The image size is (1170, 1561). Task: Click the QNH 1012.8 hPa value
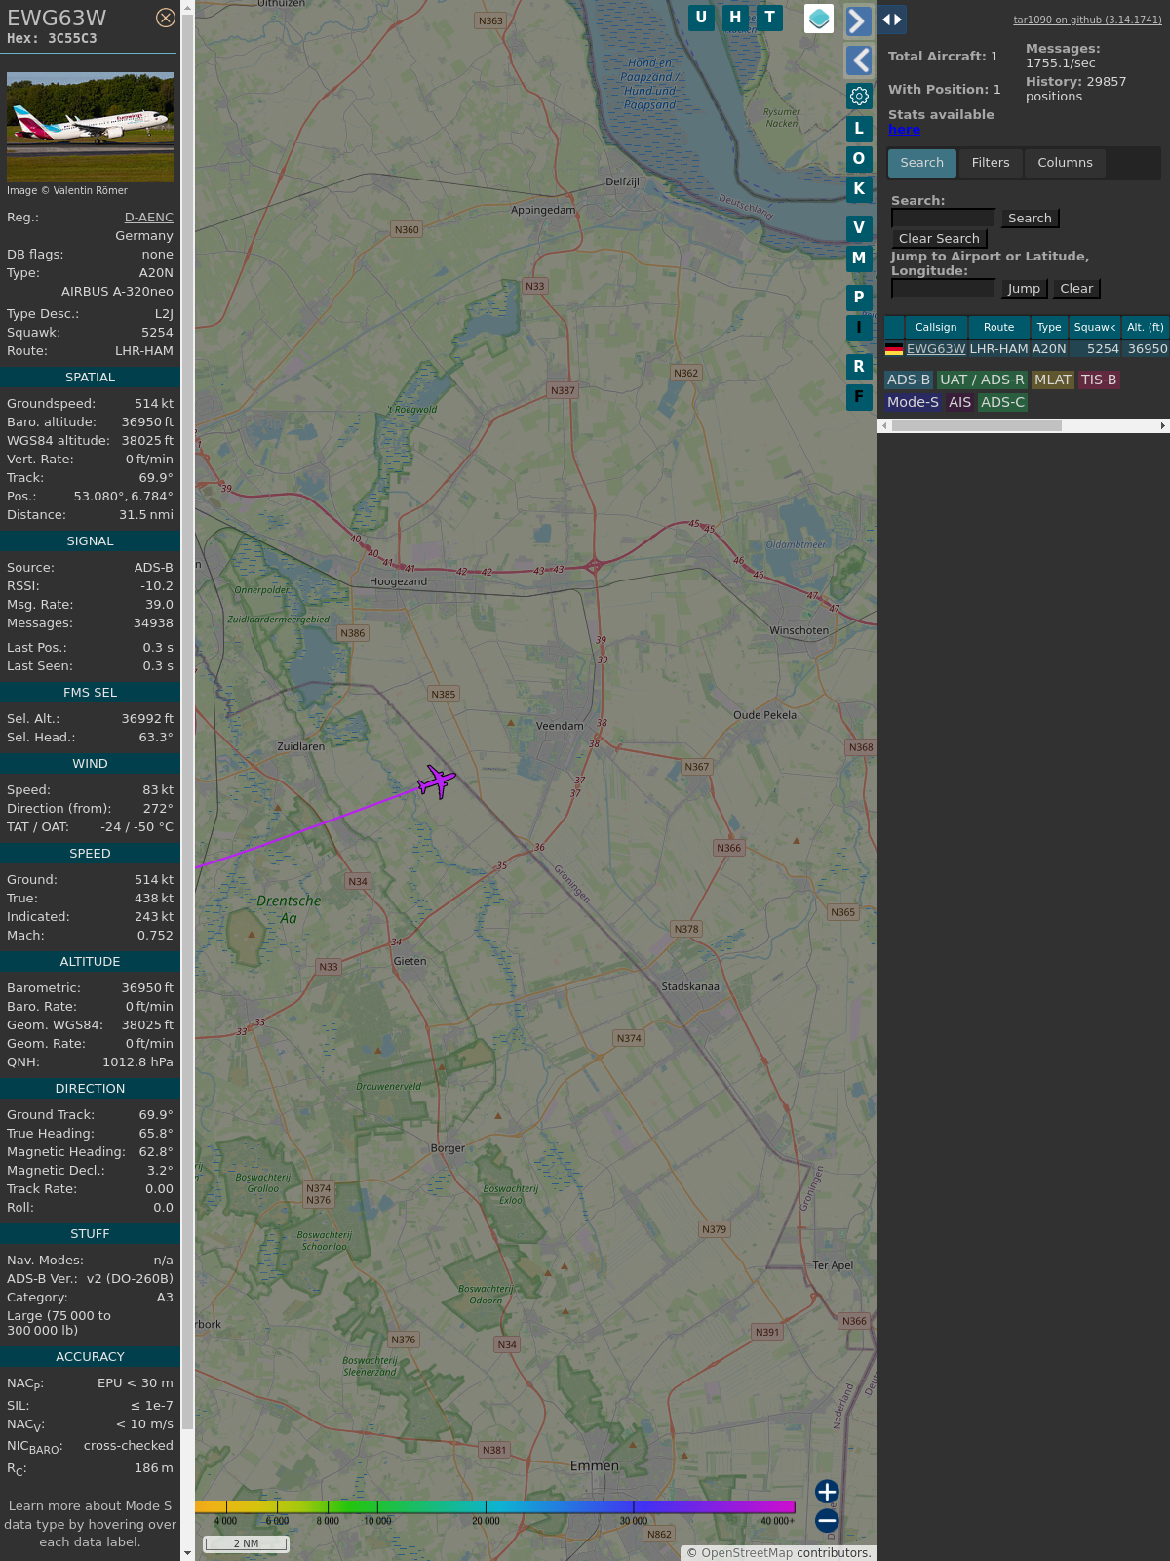[x=137, y=1062]
